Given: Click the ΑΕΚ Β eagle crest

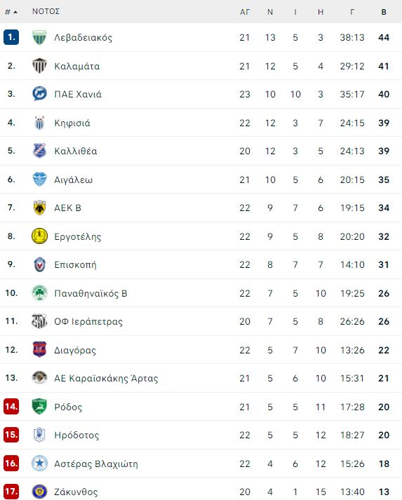Looking at the screenshot, I should point(39,208).
